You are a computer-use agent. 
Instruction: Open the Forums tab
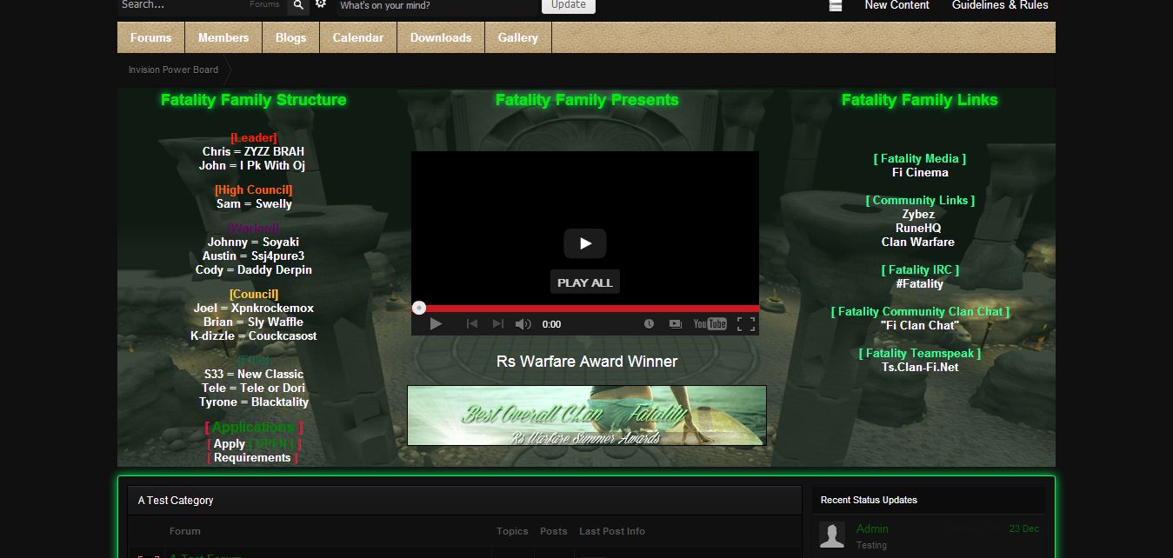151,37
